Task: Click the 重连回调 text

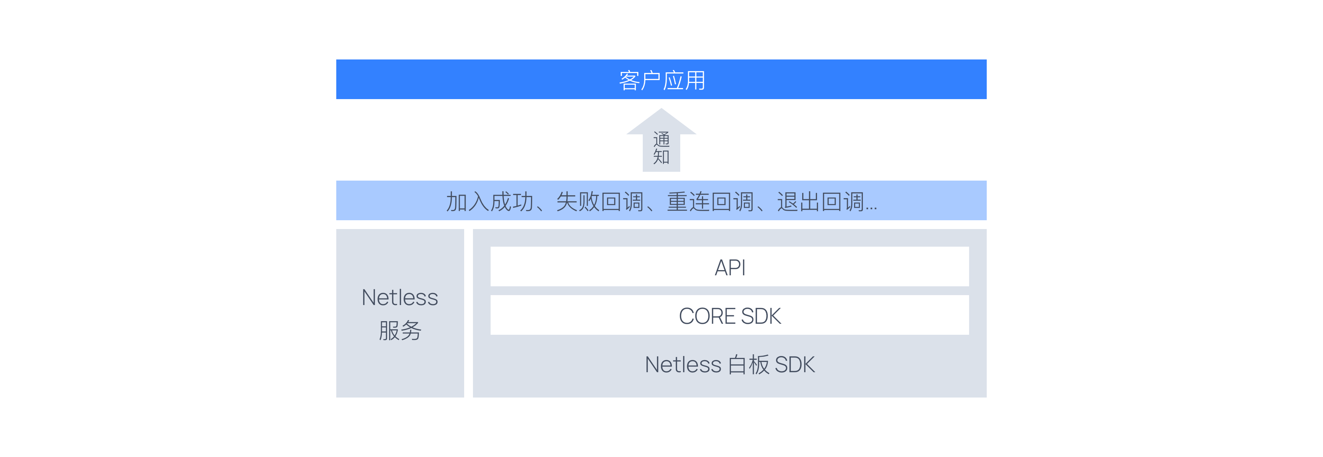Action: 710,202
